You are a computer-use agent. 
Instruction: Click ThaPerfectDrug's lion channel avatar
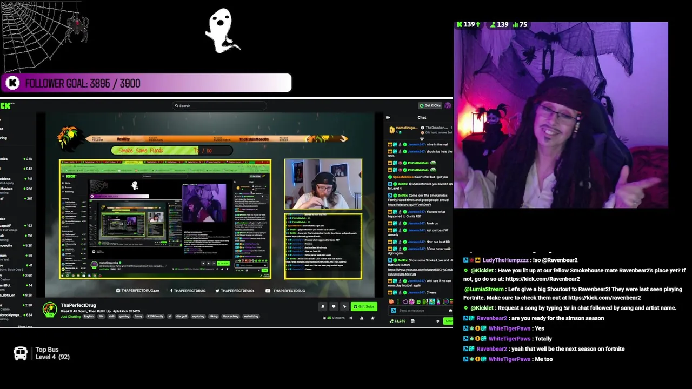[x=50, y=310]
